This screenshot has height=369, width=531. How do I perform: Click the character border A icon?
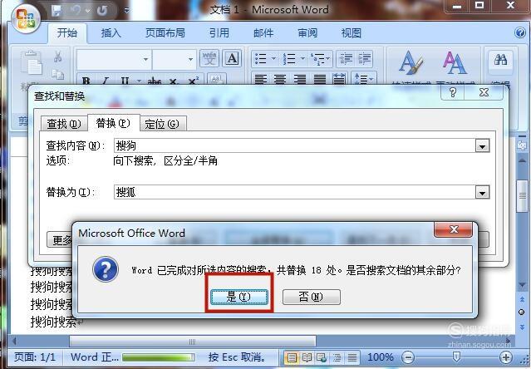(x=232, y=58)
